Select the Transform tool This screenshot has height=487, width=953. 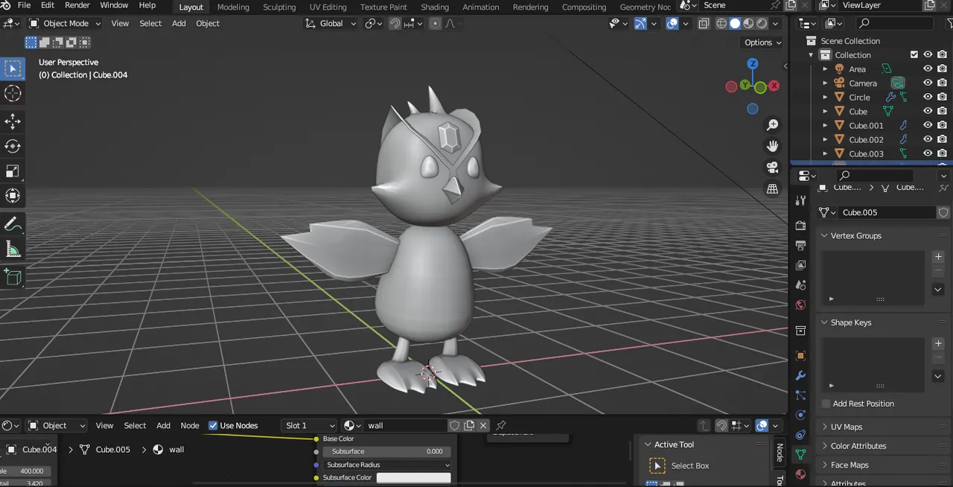tap(13, 195)
